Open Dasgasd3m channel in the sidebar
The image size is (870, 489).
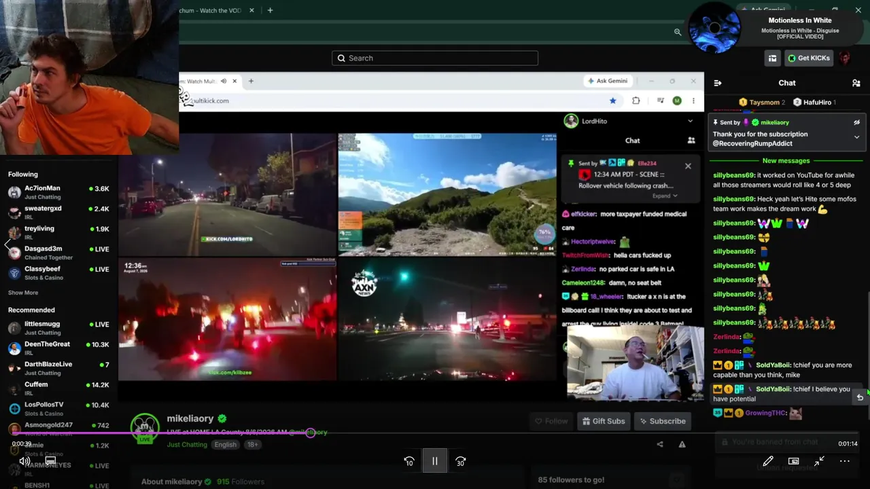coord(58,253)
